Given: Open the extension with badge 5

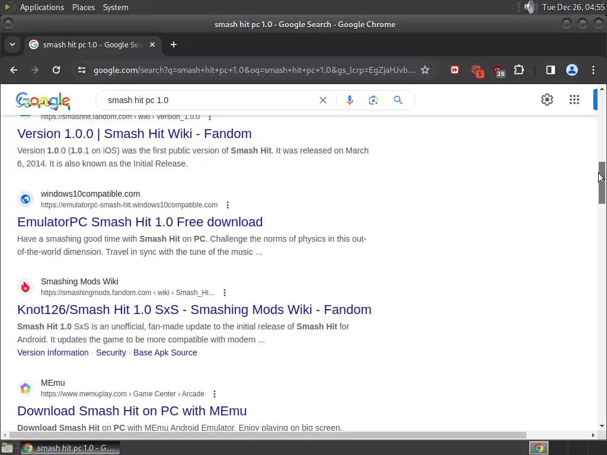Looking at the screenshot, I should [x=477, y=71].
